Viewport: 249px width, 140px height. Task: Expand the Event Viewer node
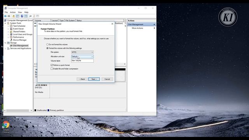point(8,29)
